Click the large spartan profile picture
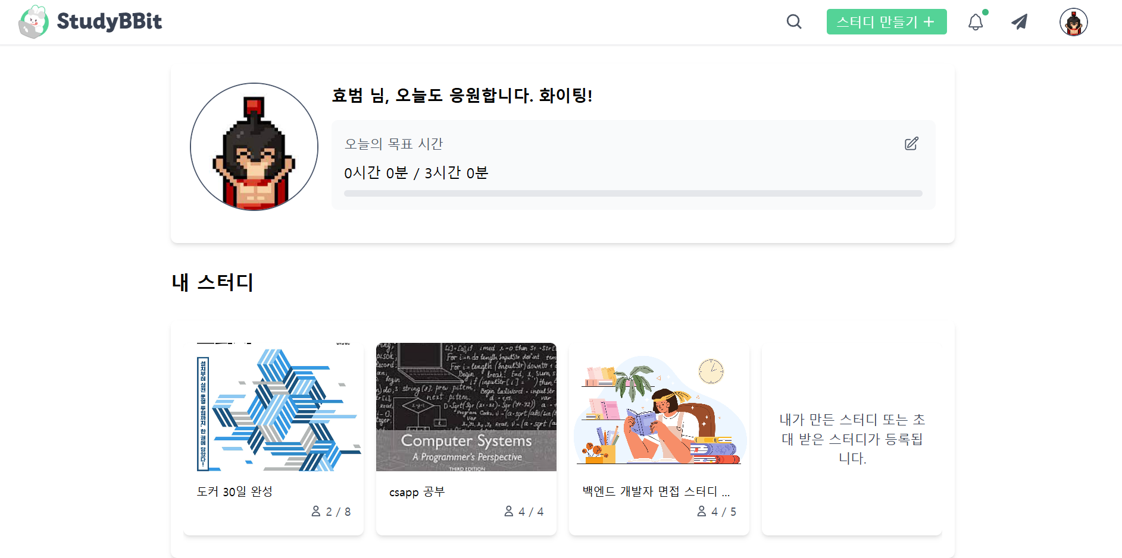Image resolution: width=1122 pixels, height=558 pixels. pyautogui.click(x=254, y=147)
